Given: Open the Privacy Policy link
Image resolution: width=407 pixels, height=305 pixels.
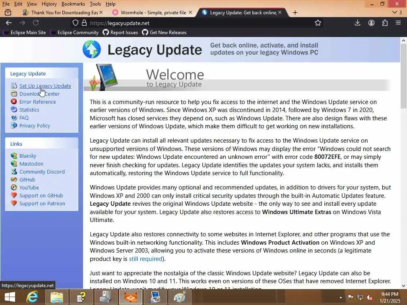Looking at the screenshot, I should tap(35, 125).
